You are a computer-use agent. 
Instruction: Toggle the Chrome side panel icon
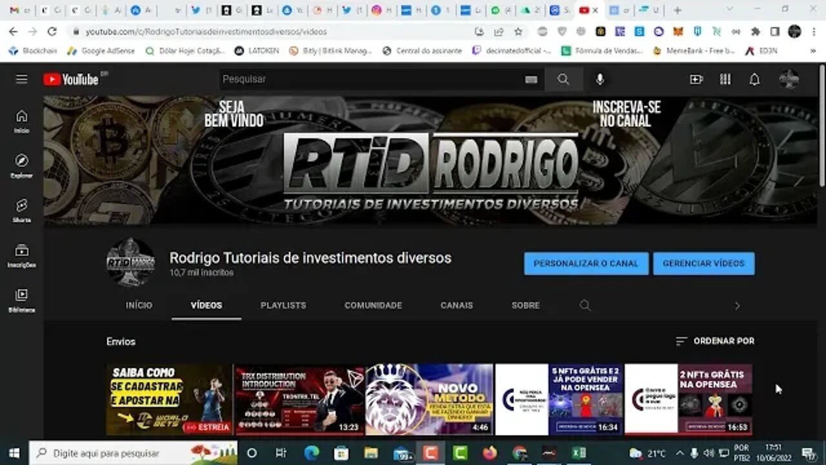coord(775,31)
